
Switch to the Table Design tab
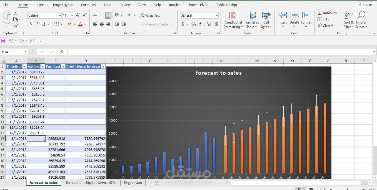click(x=226, y=5)
